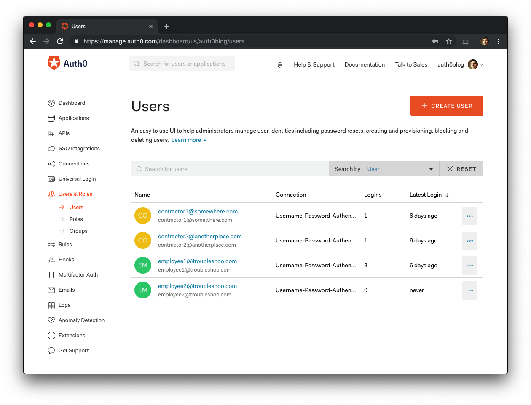Click the Name column header
Image resolution: width=531 pixels, height=405 pixels.
[142, 195]
